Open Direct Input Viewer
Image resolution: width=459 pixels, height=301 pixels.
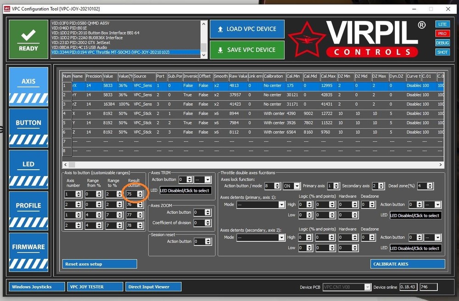[x=153, y=287]
